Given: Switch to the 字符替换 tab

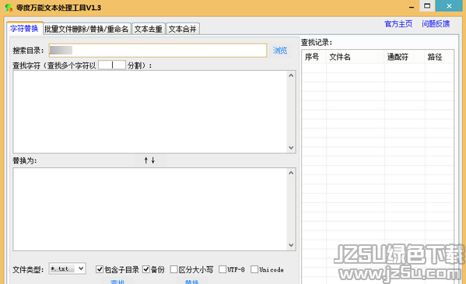Looking at the screenshot, I should pos(24,29).
